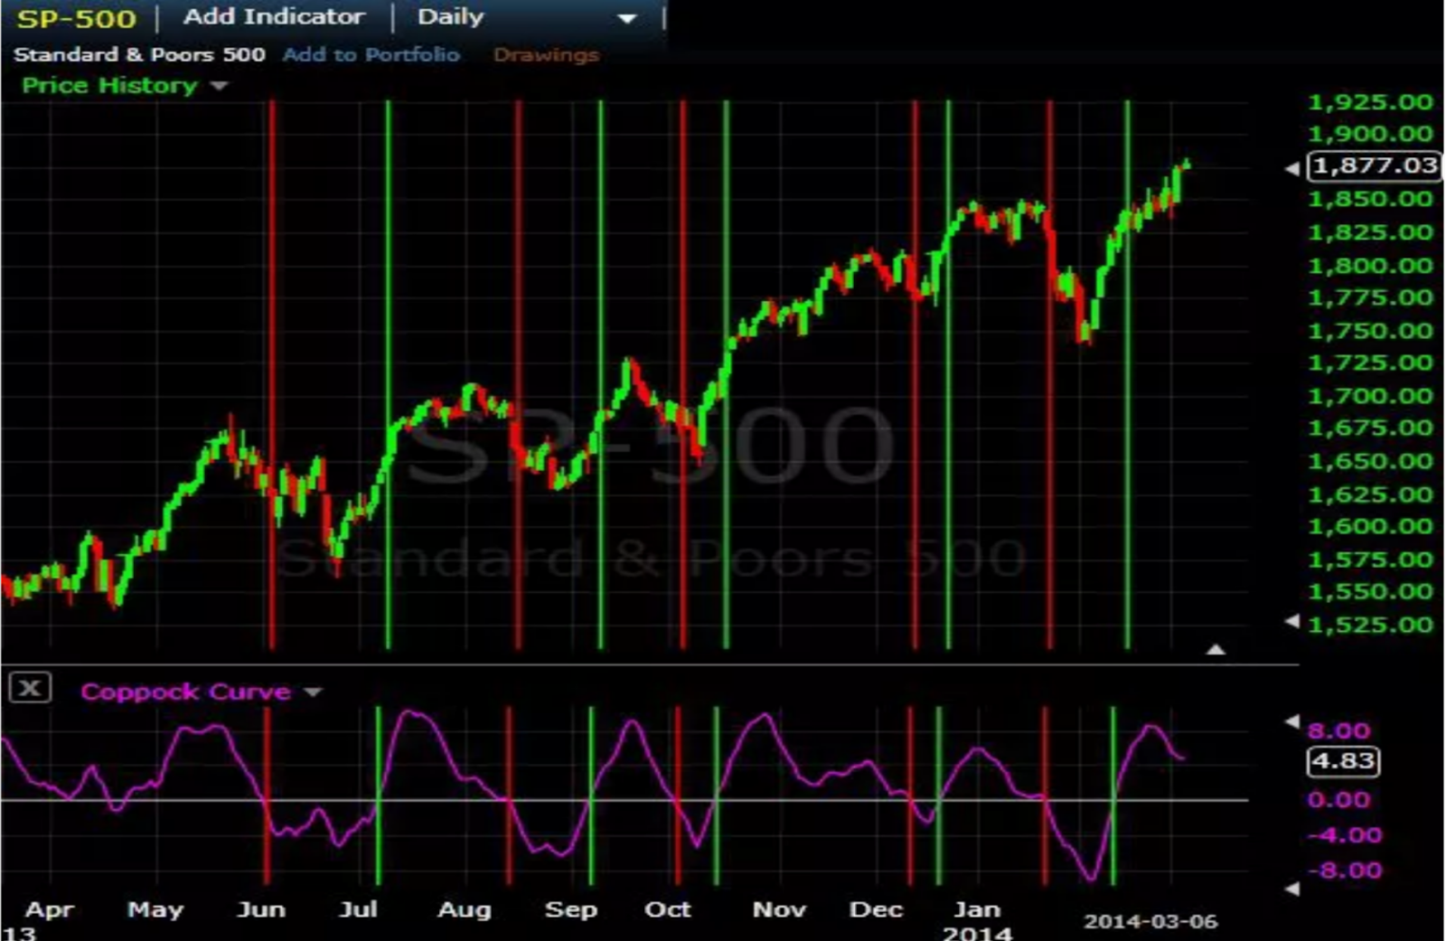Click the upper arrow on the Coppock scale
The height and width of the screenshot is (941, 1446).
1291,721
